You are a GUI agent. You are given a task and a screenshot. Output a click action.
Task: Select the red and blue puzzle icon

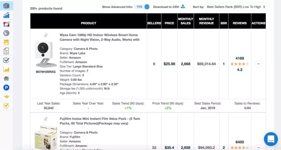point(7,24)
